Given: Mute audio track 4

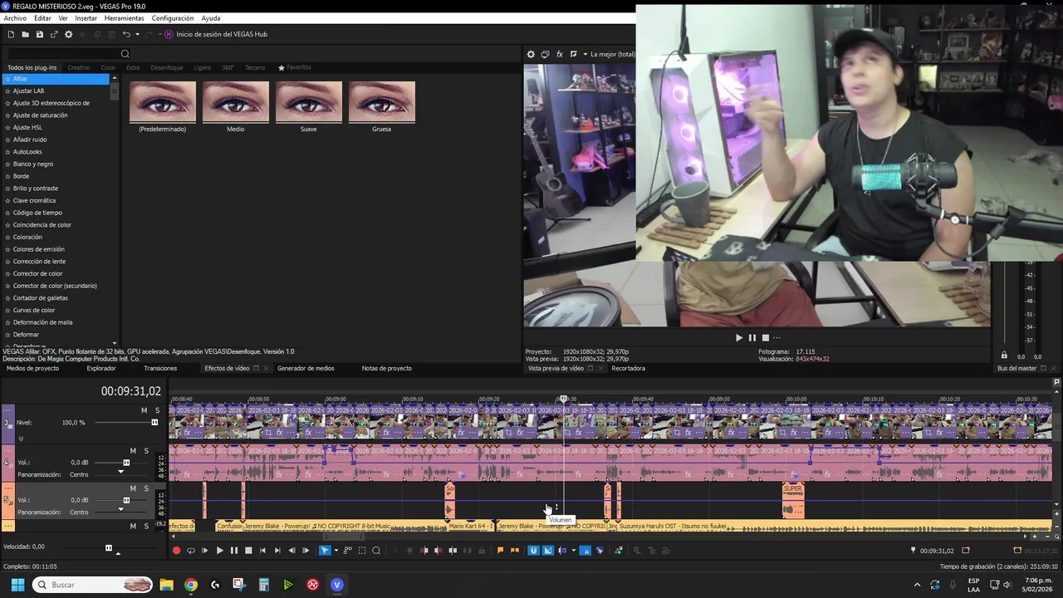Looking at the screenshot, I should (x=133, y=451).
